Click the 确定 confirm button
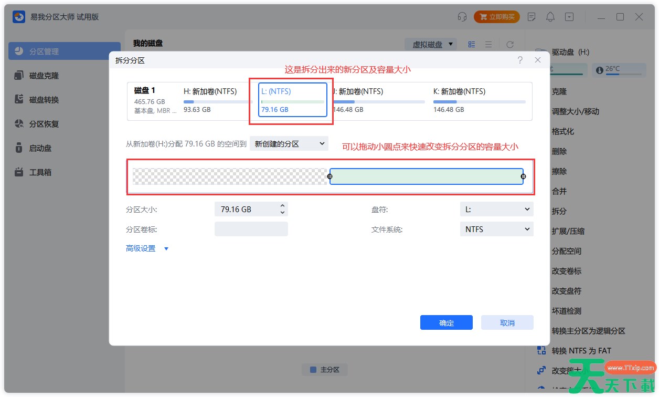 click(446, 322)
